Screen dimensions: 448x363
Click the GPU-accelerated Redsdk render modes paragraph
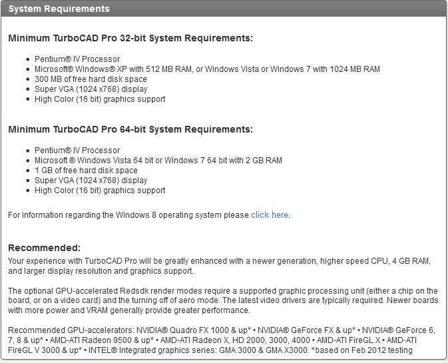223,300
